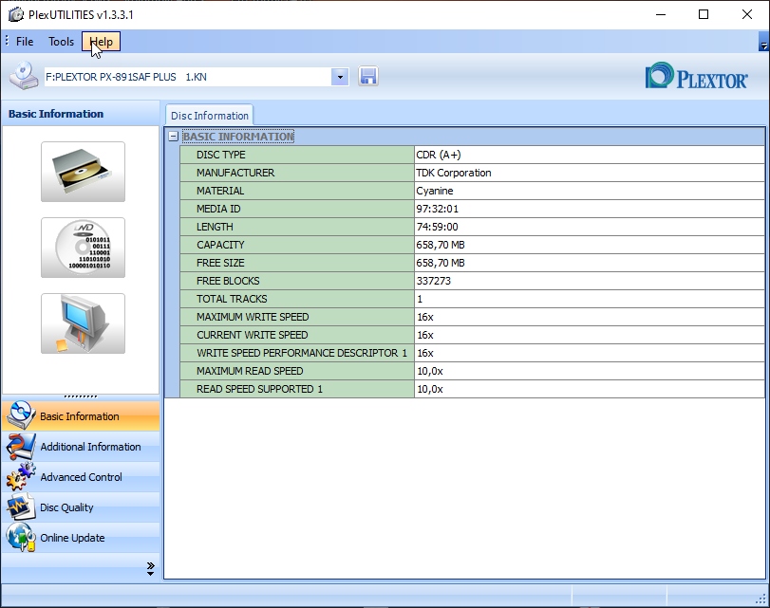Click the Basic Information panel header

tap(56, 114)
